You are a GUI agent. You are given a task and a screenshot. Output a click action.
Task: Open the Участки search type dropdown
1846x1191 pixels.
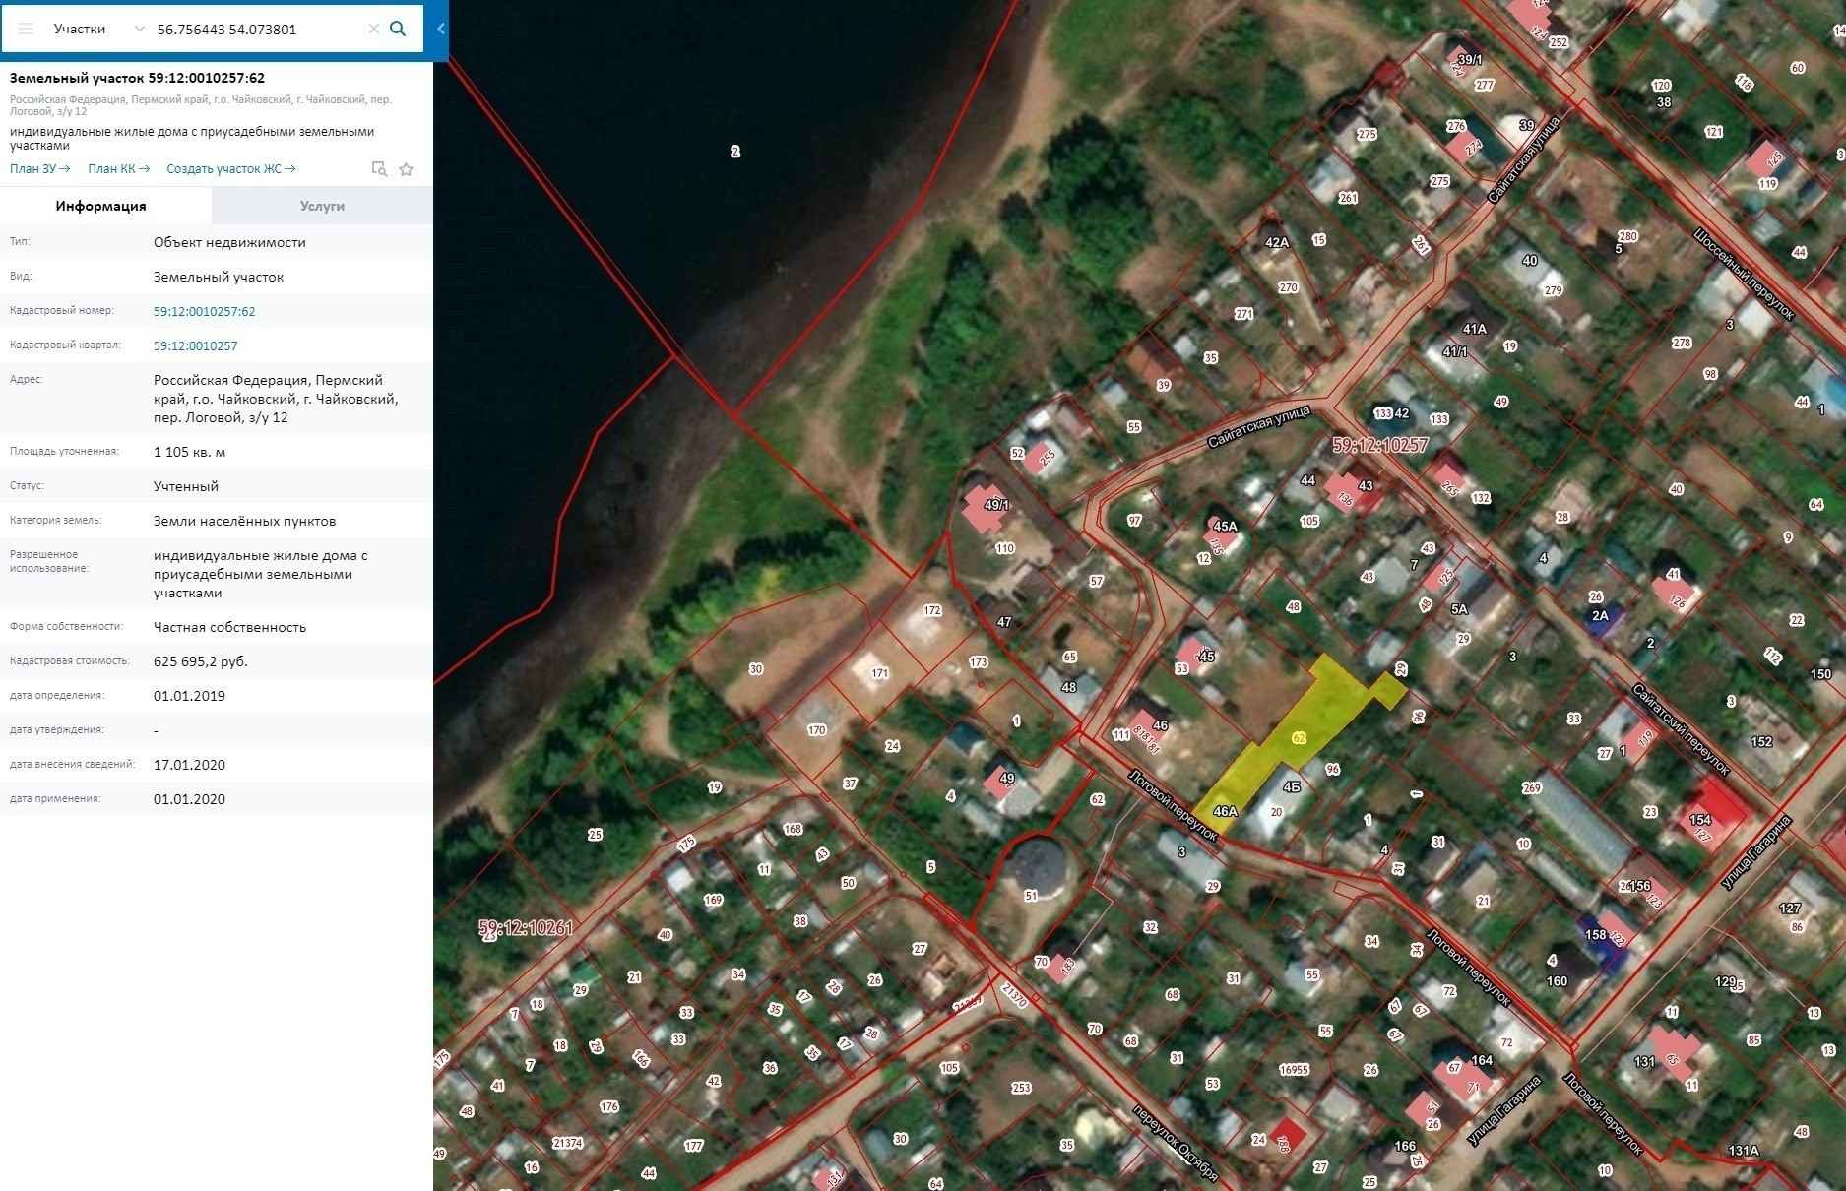98,30
